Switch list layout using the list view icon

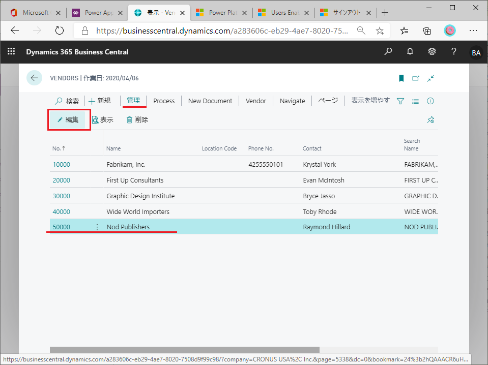tap(415, 101)
